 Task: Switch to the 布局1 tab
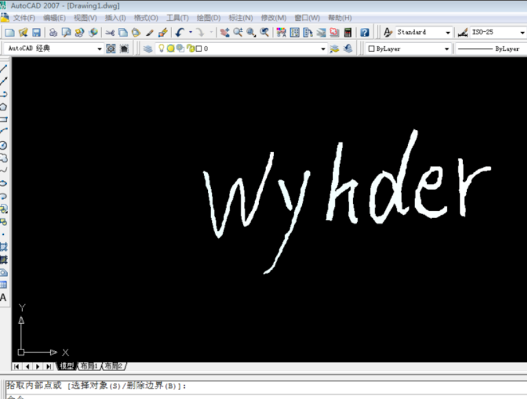click(89, 366)
